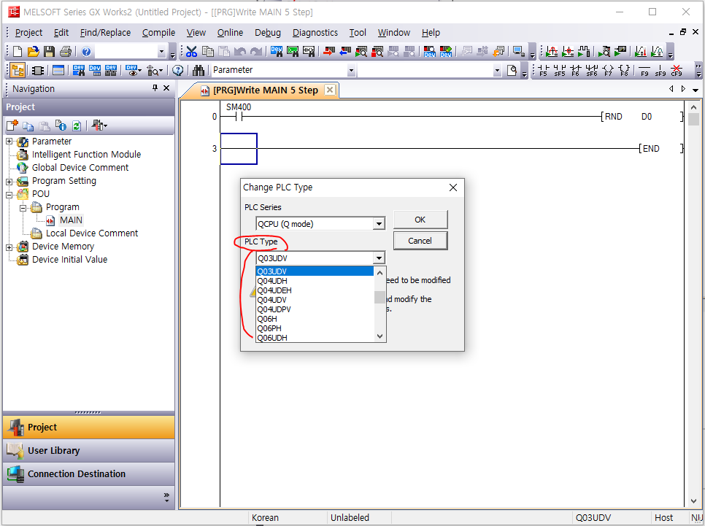Copy with the toolbar copy icon
The width and height of the screenshot is (705, 526).
point(208,52)
